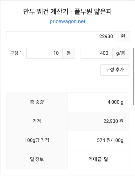Select the 100g당 가격 row label
Viewport: 135px width, 177px height.
37,140
